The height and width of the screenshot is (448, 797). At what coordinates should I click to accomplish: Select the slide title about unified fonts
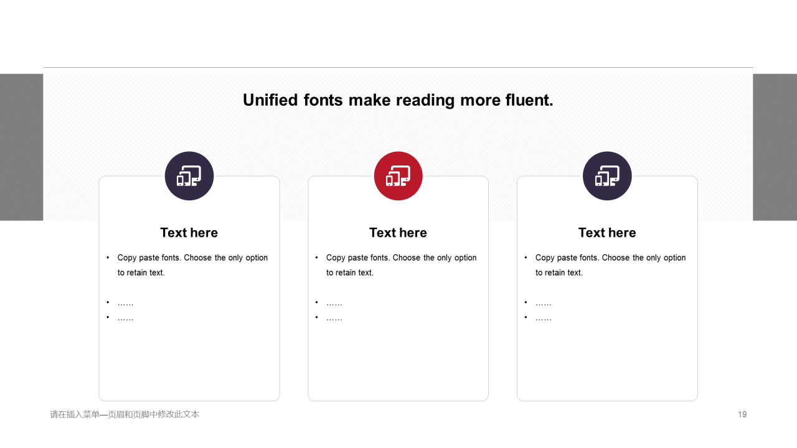[398, 100]
